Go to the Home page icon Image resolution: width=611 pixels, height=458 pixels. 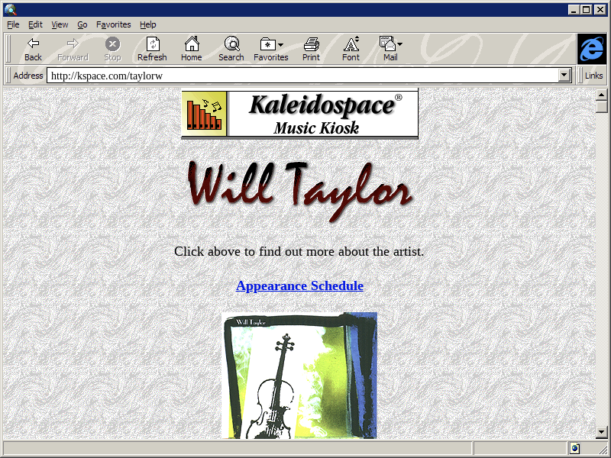coord(192,44)
